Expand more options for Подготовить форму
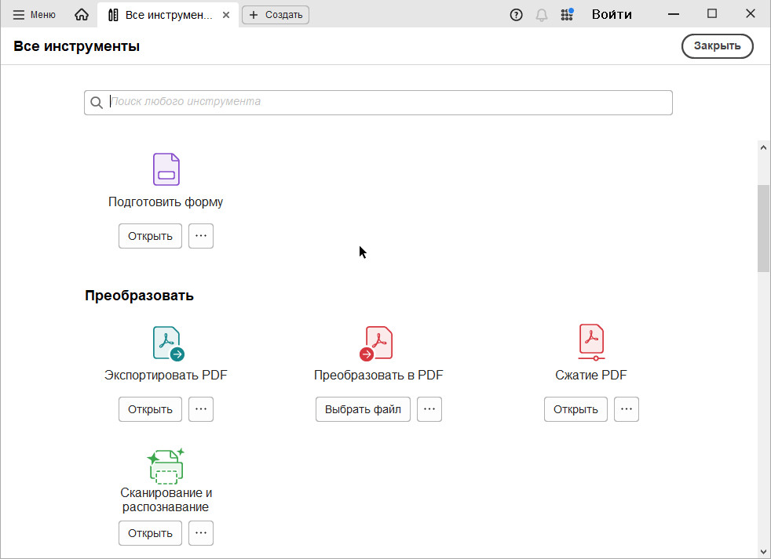The height and width of the screenshot is (559, 771). pos(201,236)
